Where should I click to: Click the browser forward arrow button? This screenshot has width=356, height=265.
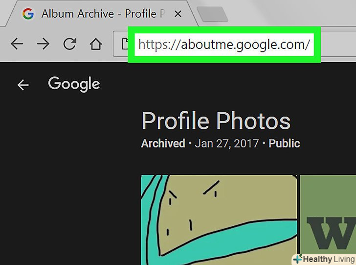point(43,44)
